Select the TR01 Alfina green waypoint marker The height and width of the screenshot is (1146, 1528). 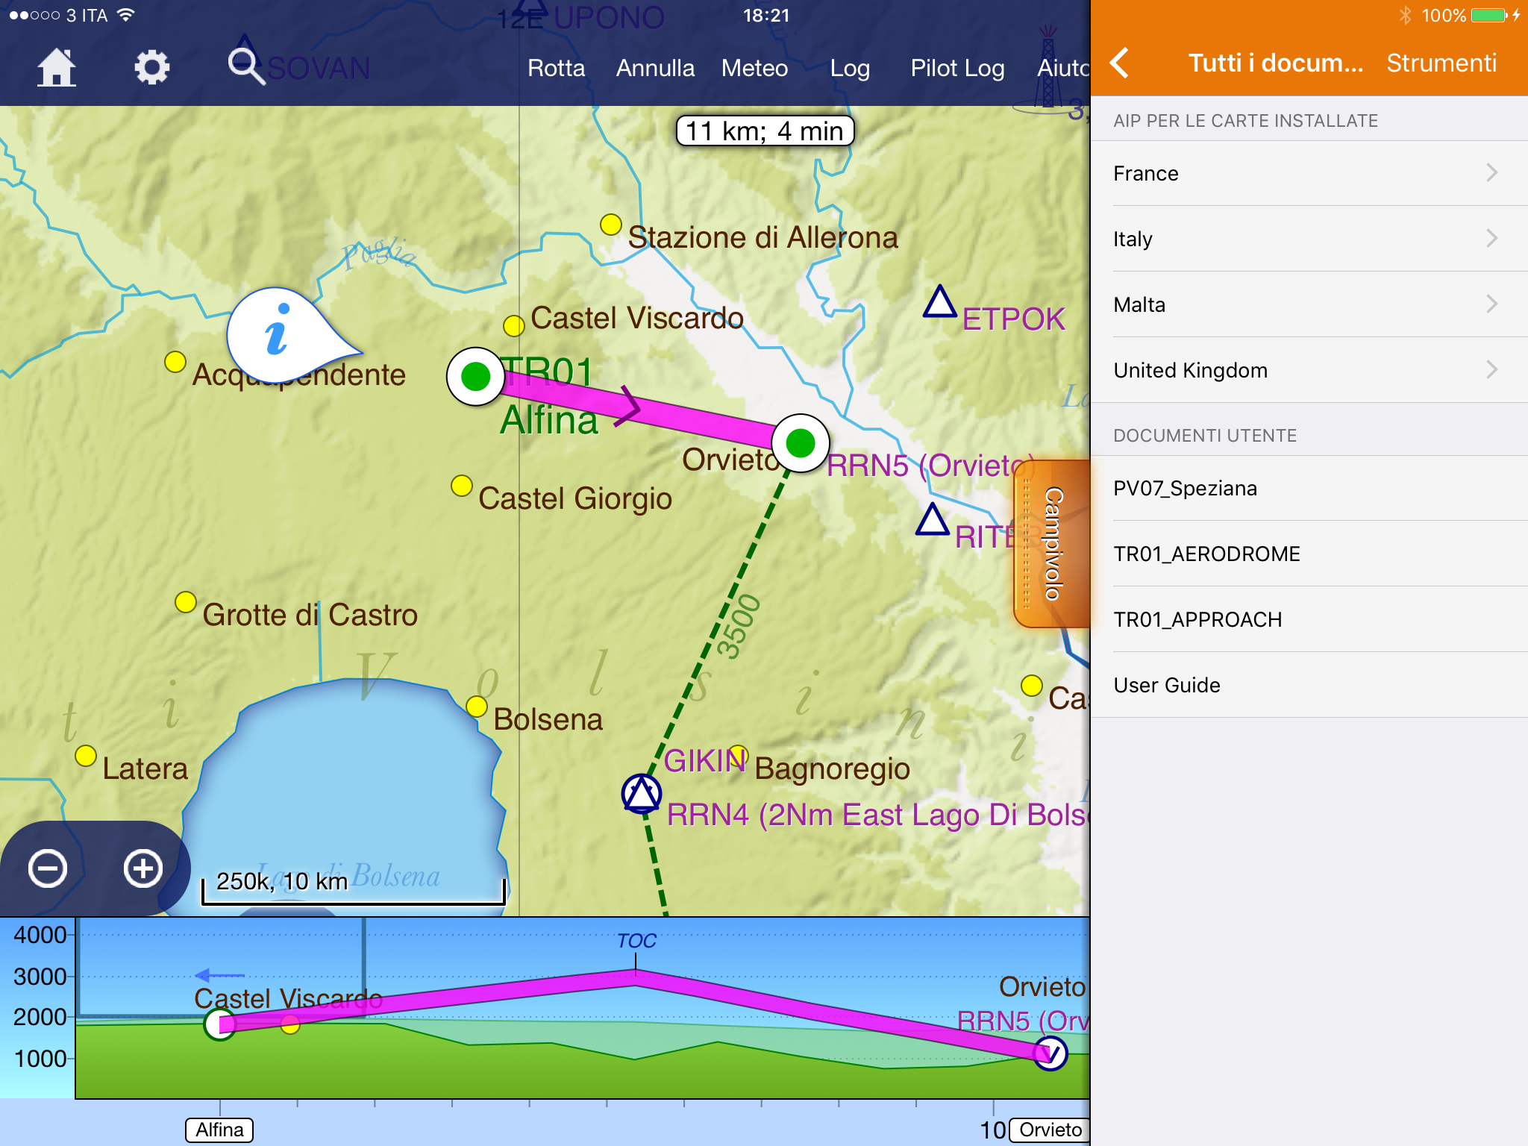click(475, 376)
